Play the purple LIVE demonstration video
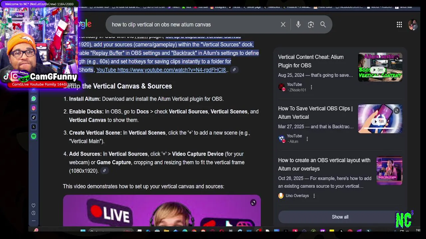 pos(162,210)
